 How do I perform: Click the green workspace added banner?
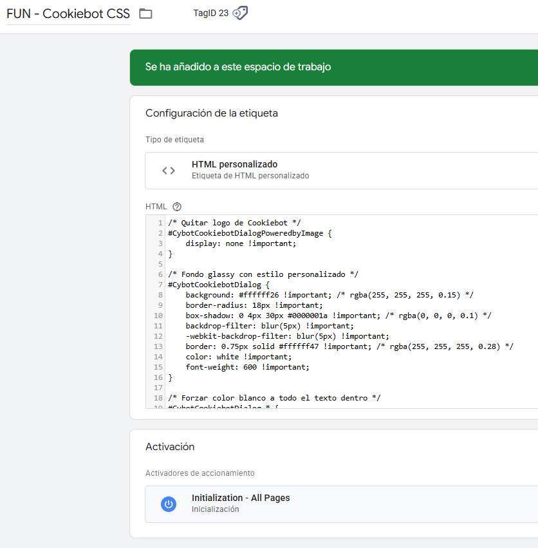pyautogui.click(x=333, y=68)
